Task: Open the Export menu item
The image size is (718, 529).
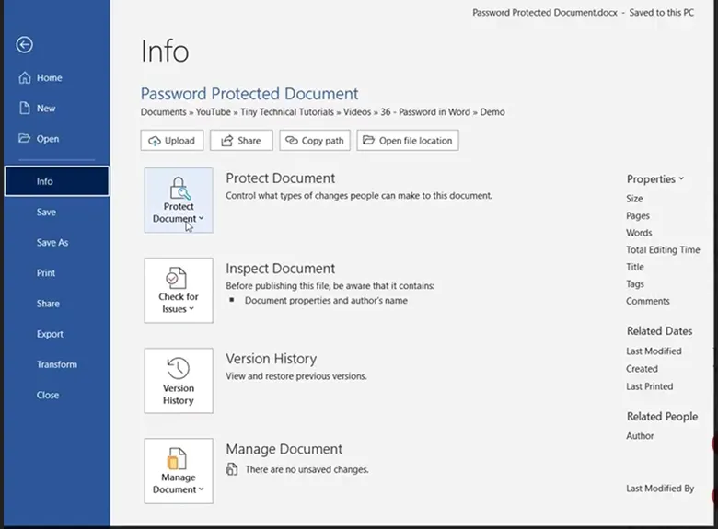Action: coord(50,334)
